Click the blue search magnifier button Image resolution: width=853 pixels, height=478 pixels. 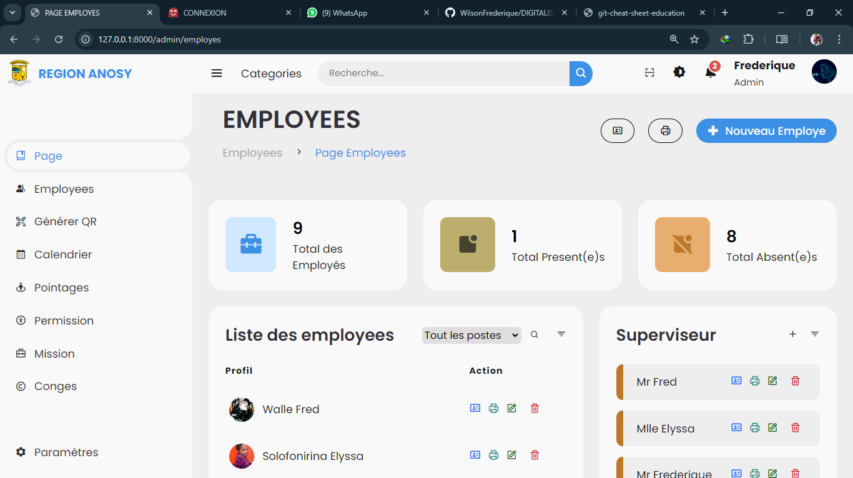point(581,74)
